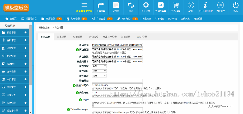Switch to the 显示设置 tab
The width and height of the screenshot is (243, 114).
coord(78,37)
